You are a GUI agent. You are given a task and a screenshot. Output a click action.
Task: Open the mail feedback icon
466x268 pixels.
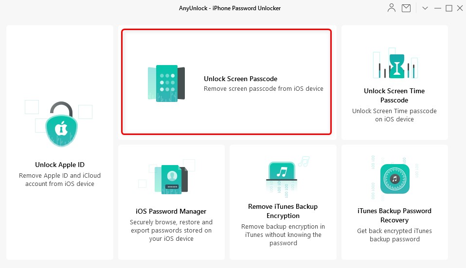pos(406,8)
